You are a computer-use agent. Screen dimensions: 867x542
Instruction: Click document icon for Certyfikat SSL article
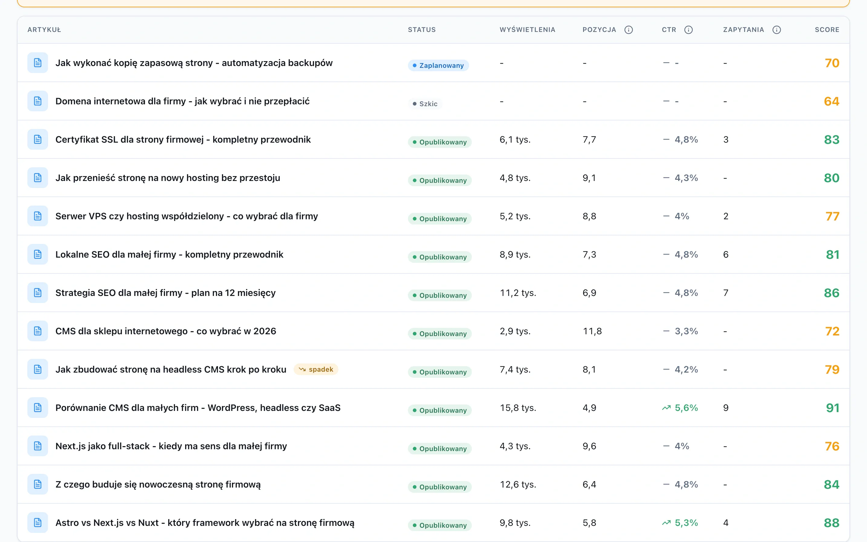coord(38,139)
